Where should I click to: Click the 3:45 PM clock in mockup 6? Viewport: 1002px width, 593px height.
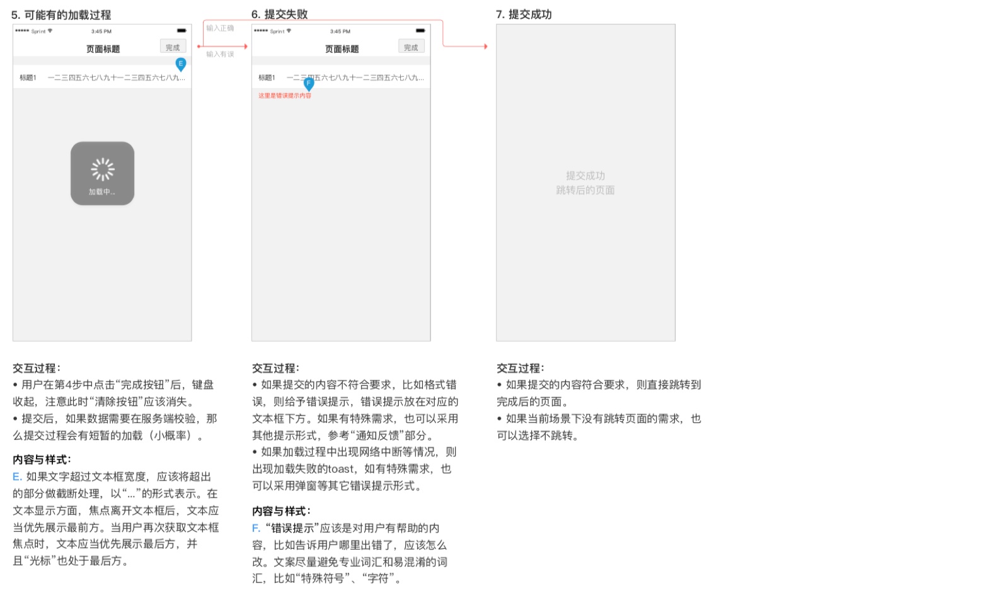(340, 31)
